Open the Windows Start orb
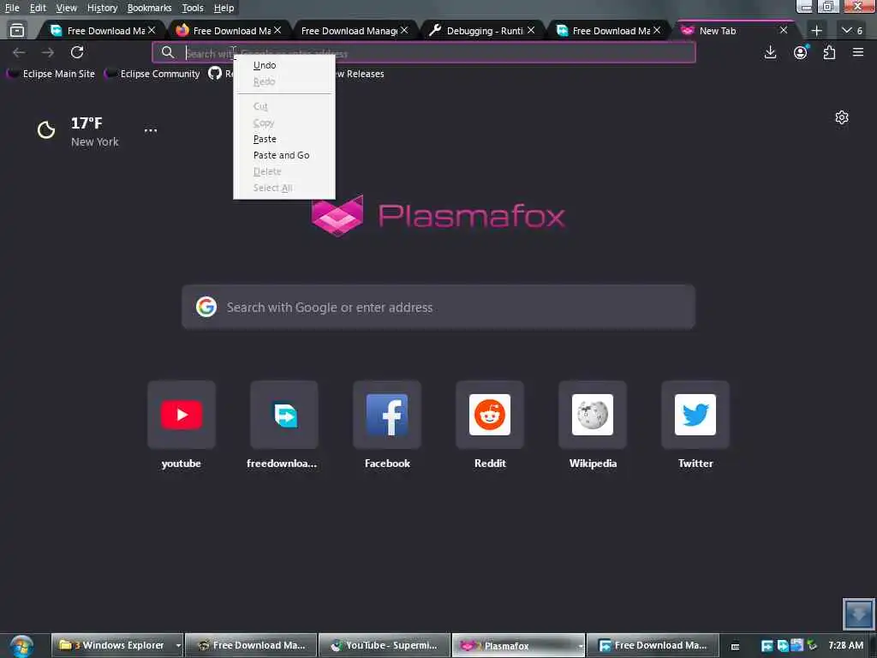The height and width of the screenshot is (658, 877). click(x=21, y=646)
